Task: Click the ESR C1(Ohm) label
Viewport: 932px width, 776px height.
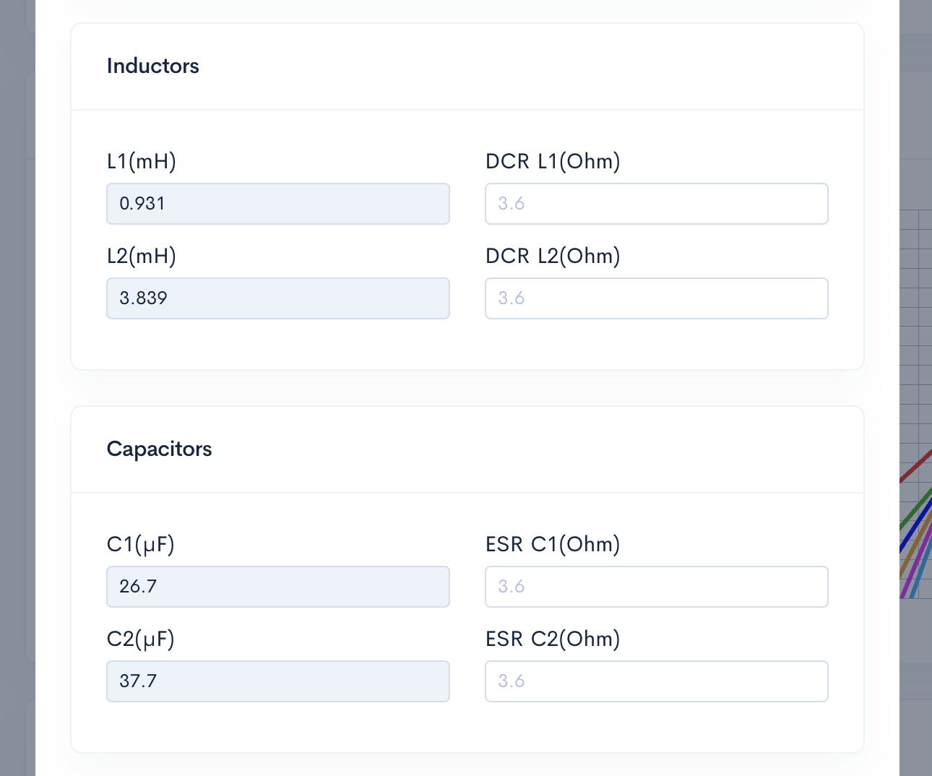Action: tap(553, 544)
